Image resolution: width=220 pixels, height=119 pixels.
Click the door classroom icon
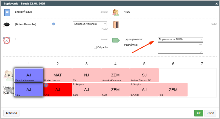point(116,25)
